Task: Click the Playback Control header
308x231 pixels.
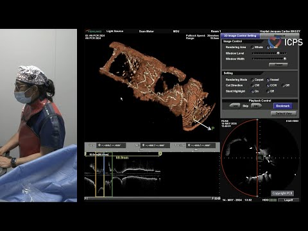Action: (x=260, y=101)
